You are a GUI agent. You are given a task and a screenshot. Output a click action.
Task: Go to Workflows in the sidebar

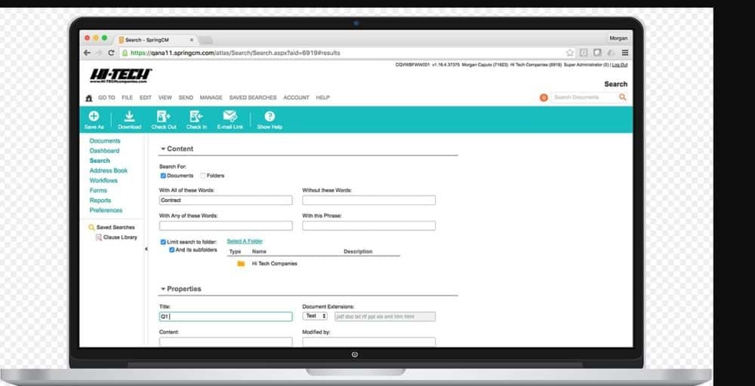[x=103, y=181]
